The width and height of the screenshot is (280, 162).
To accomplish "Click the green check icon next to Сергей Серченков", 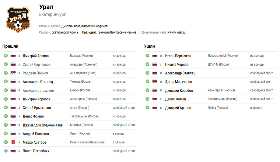I will [6, 64].
